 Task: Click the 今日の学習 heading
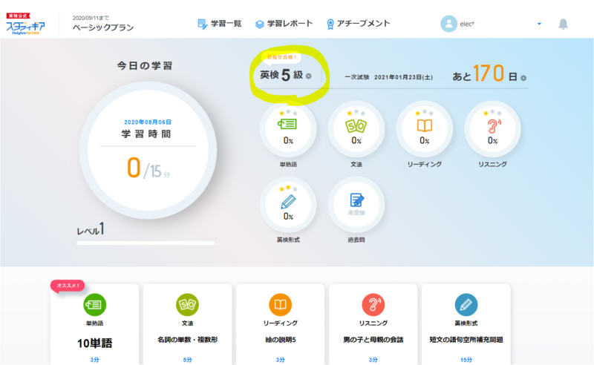coord(144,65)
